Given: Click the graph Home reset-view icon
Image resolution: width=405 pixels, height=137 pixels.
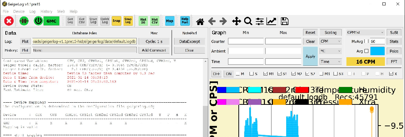Looking at the screenshot, I should coord(200,21).
